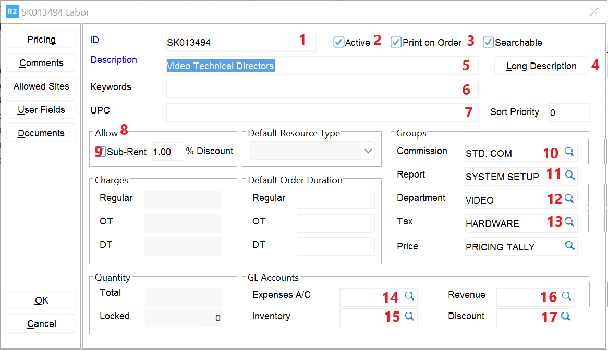Open the Allowed Sites section
Screen dimensions: 608x351
click(41, 86)
